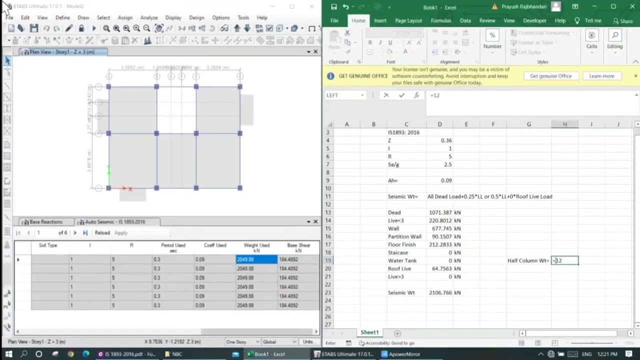640x360 pixels.
Task: Click the Share button in Excel
Action: [x=623, y=21]
